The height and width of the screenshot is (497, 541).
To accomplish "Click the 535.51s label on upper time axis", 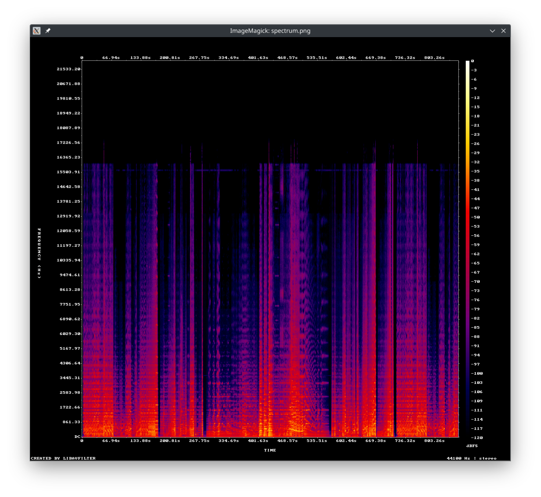I will (x=317, y=57).
